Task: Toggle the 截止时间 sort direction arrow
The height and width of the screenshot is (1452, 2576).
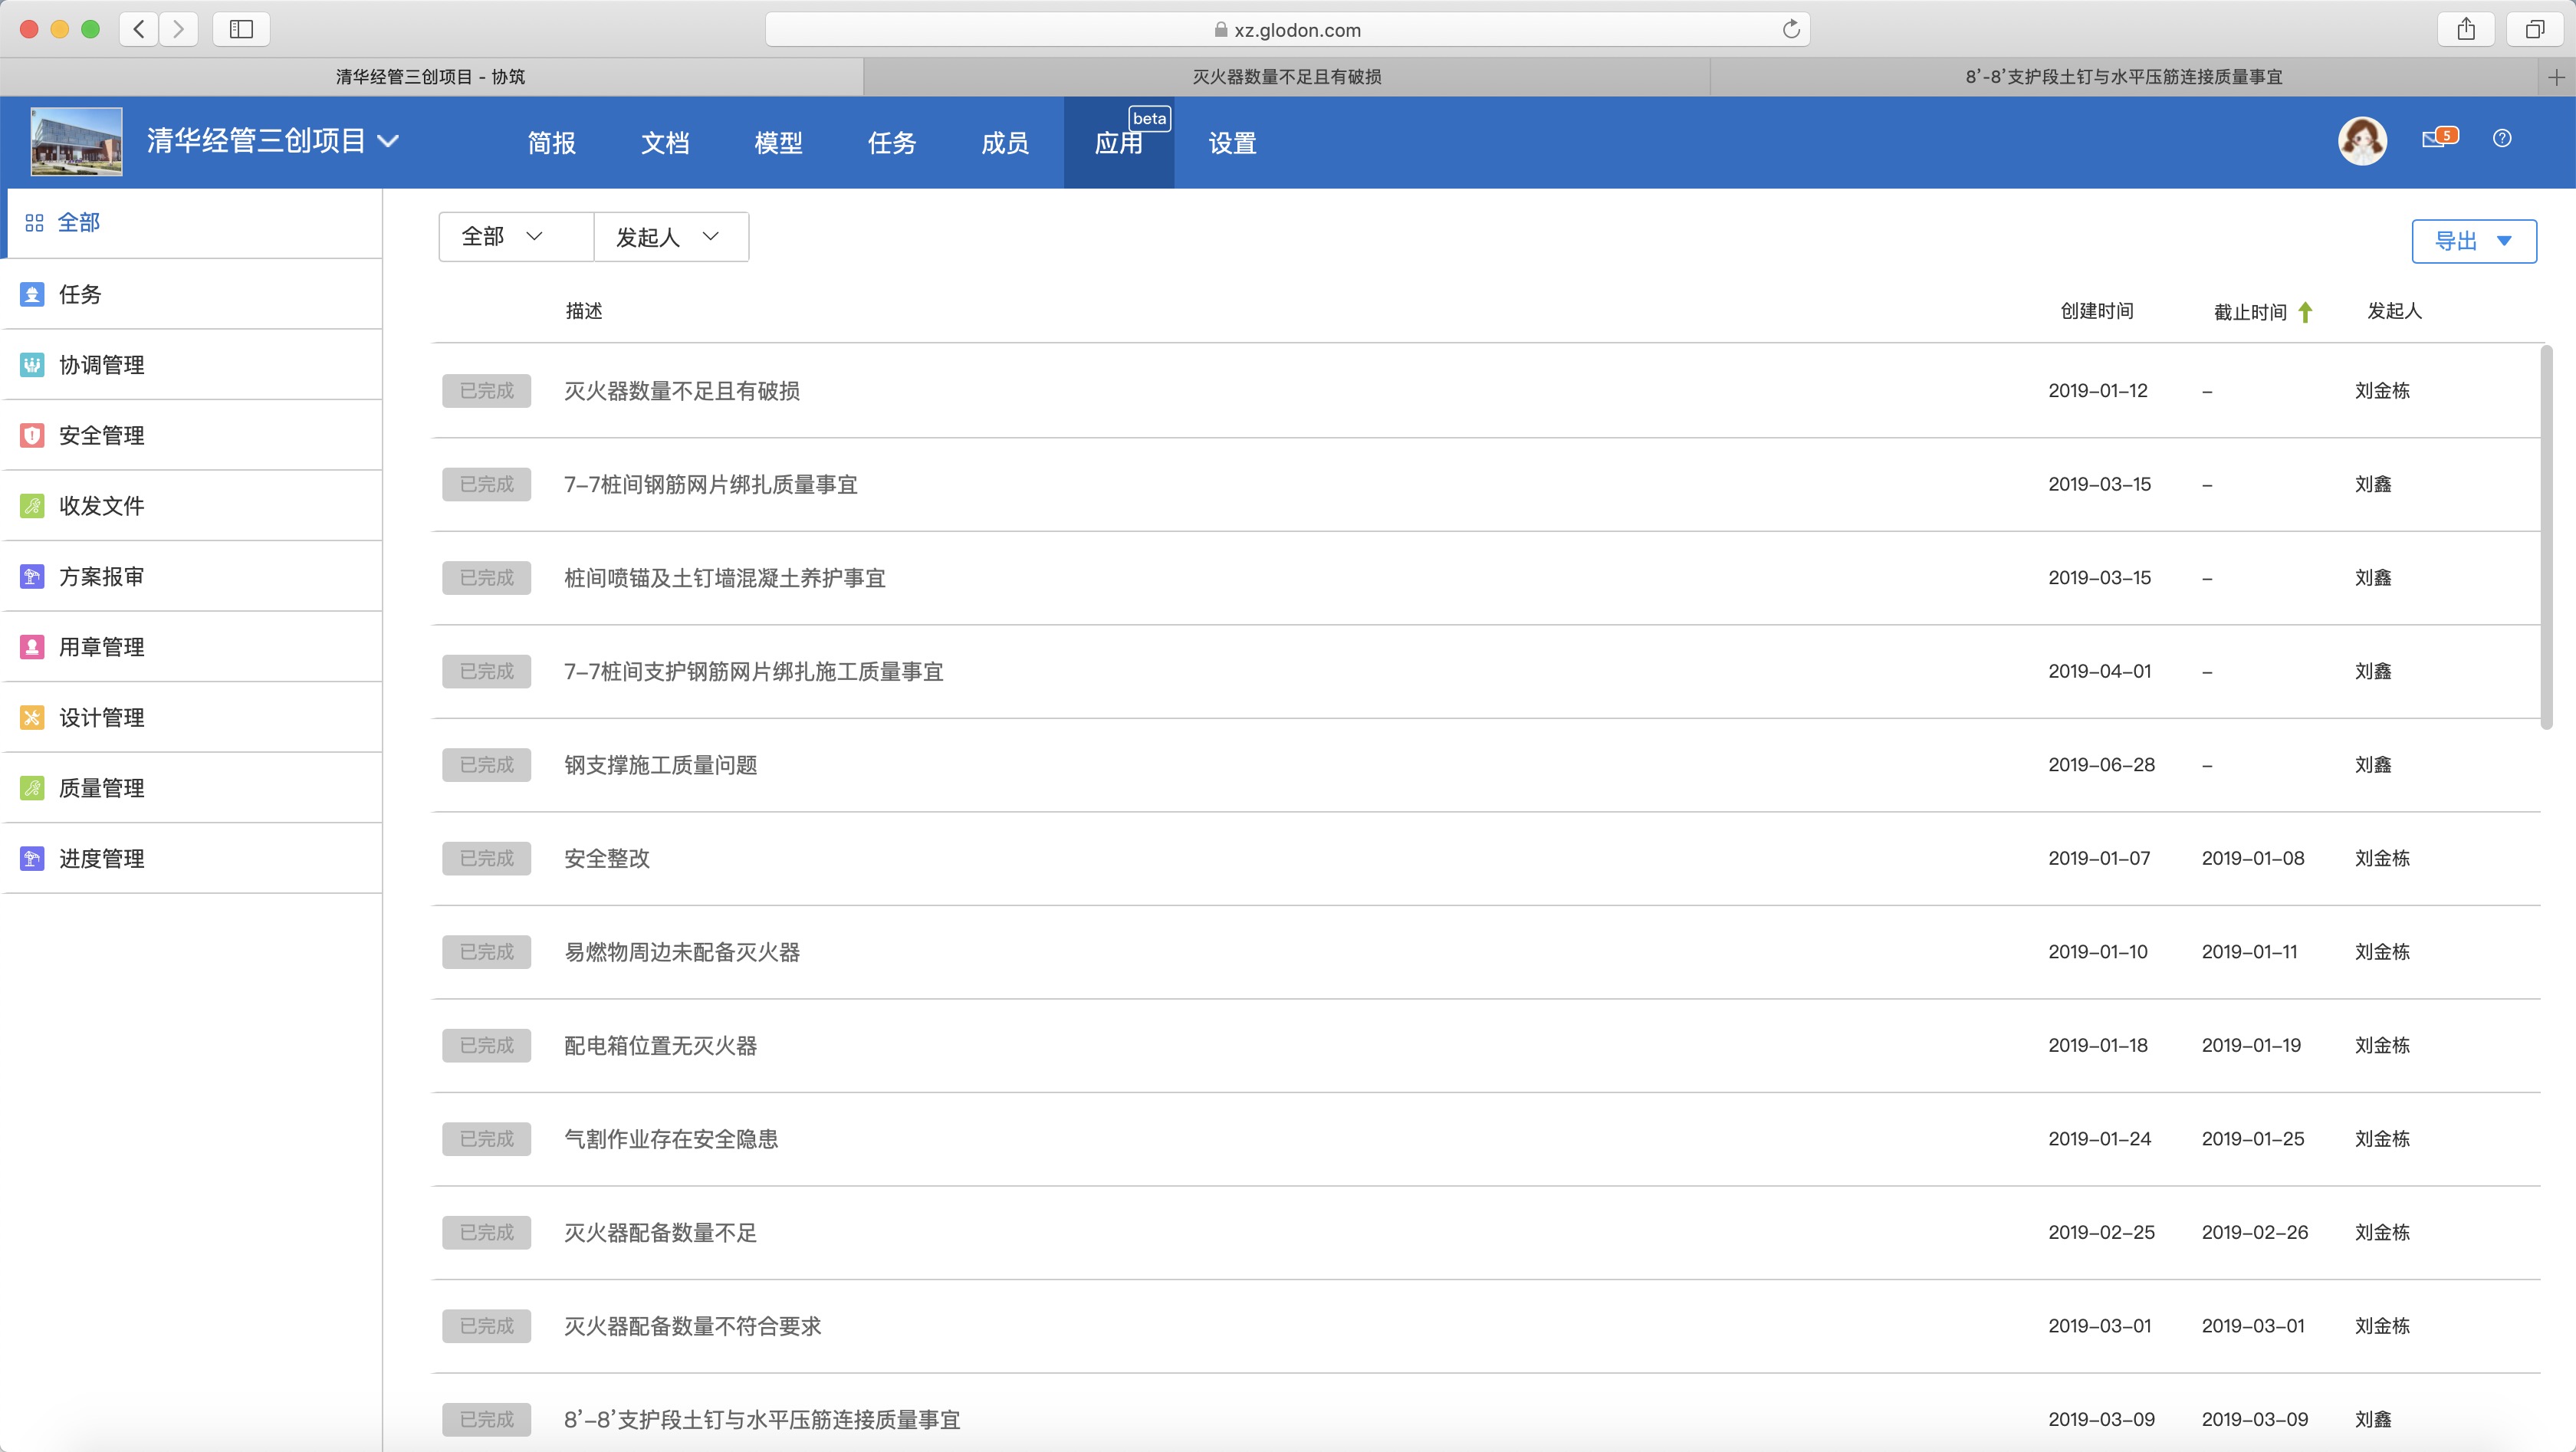Action: pyautogui.click(x=2304, y=312)
